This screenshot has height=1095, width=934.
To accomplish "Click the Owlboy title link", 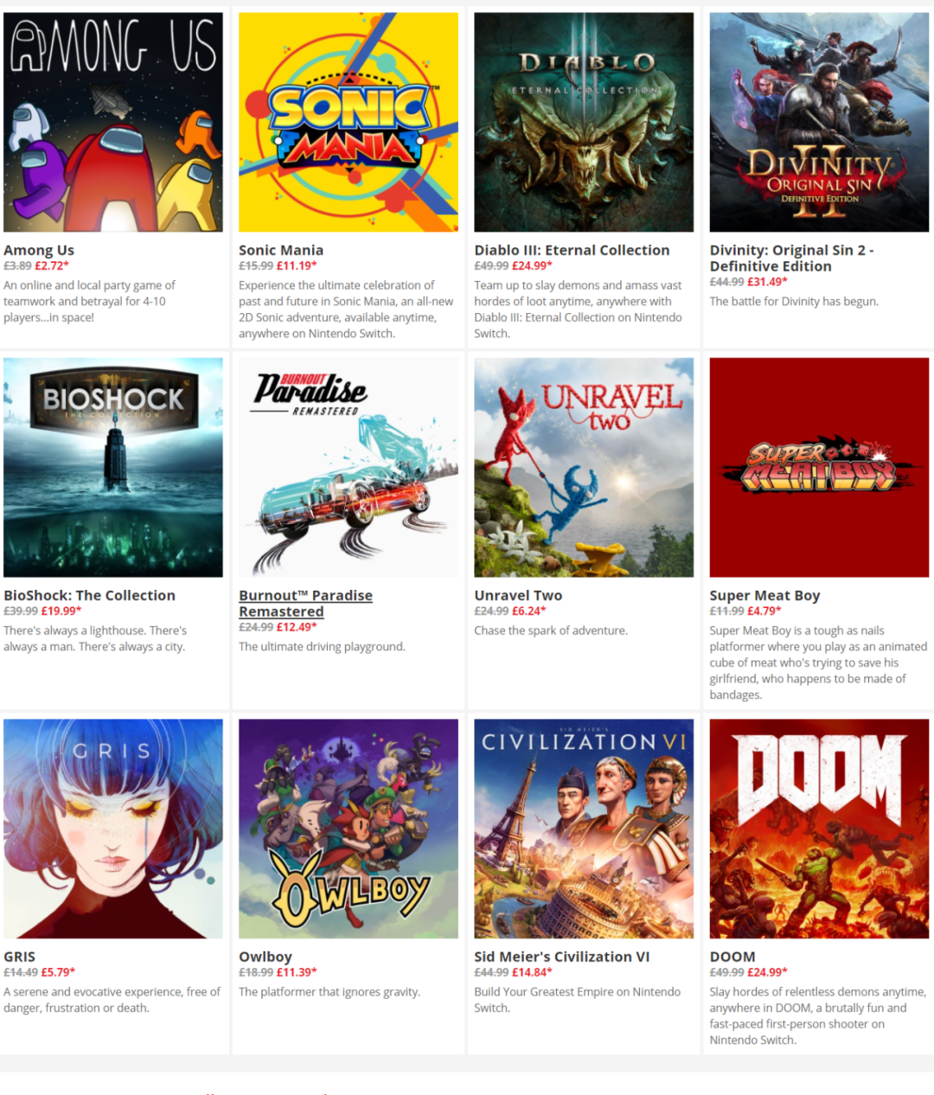I will pos(265,957).
